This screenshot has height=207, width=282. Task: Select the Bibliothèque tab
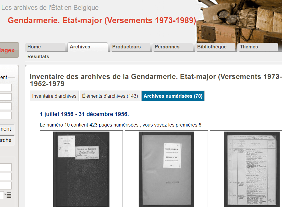coord(215,47)
